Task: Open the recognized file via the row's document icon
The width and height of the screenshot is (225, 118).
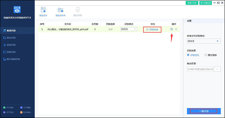Action: tap(172, 29)
